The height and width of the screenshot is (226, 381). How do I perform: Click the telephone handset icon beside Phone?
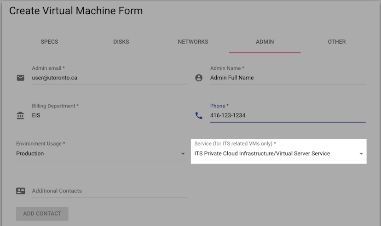tap(199, 115)
